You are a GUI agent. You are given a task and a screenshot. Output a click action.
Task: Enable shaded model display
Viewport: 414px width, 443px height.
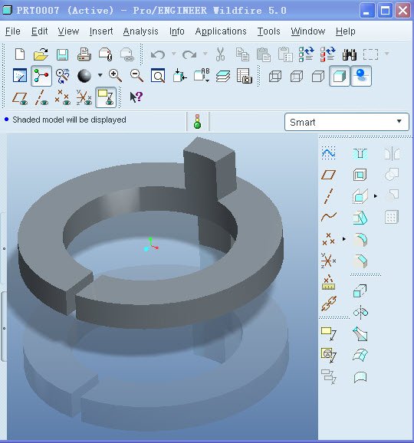coord(340,76)
